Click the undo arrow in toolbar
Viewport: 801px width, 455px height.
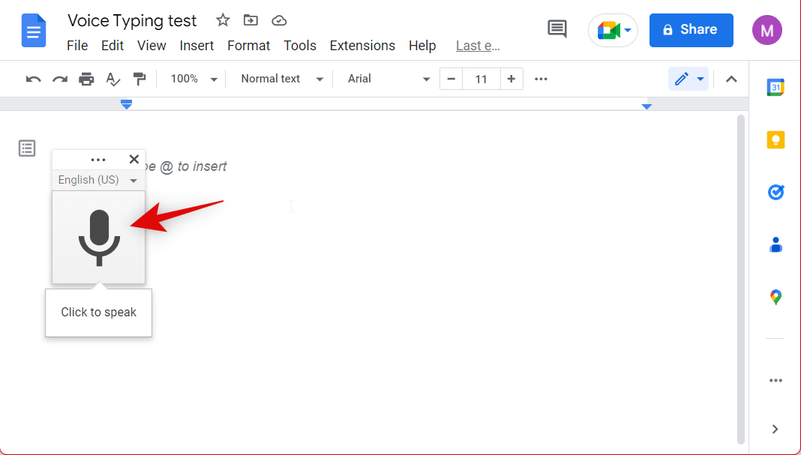coord(33,79)
